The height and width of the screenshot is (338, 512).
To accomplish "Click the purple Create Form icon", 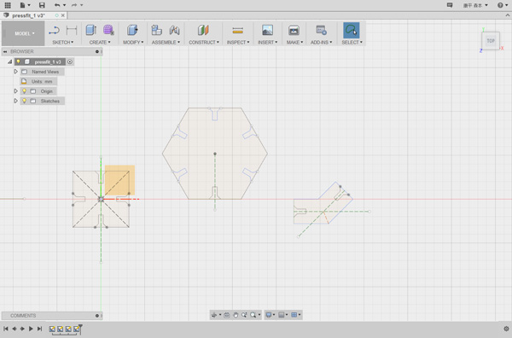I will pos(108,30).
